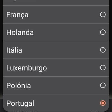The width and height of the screenshot is (112, 112).
Task: Select the Itália radio button
Action: [x=103, y=50]
